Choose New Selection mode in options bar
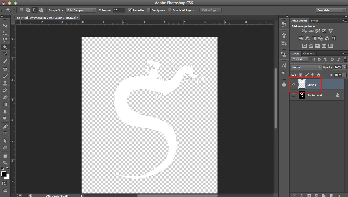The height and width of the screenshot is (197, 348). [x=21, y=10]
